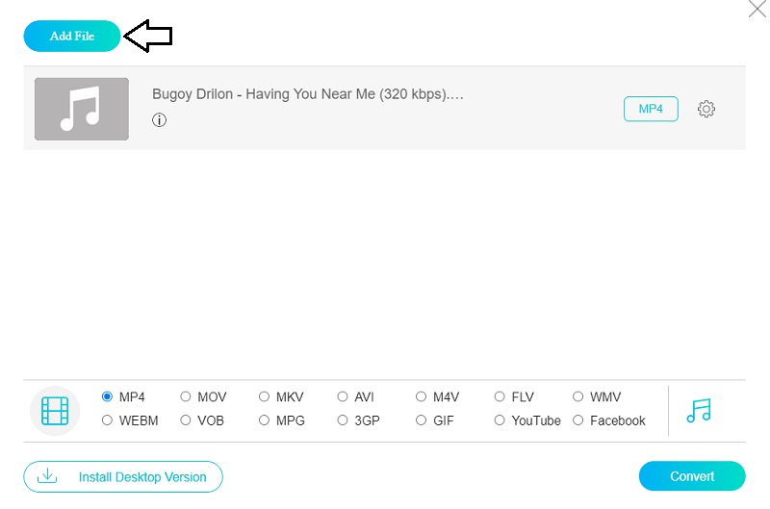The height and width of the screenshot is (509, 770).
Task: Choose the WEBM format option
Action: coord(107,420)
